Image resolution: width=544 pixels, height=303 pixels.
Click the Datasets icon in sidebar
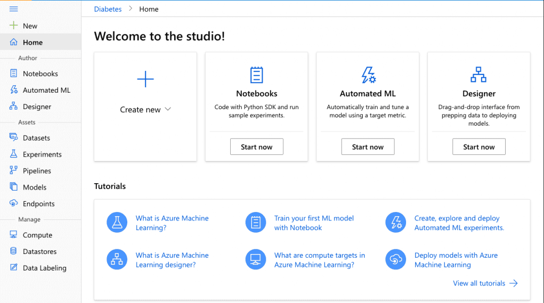14,138
